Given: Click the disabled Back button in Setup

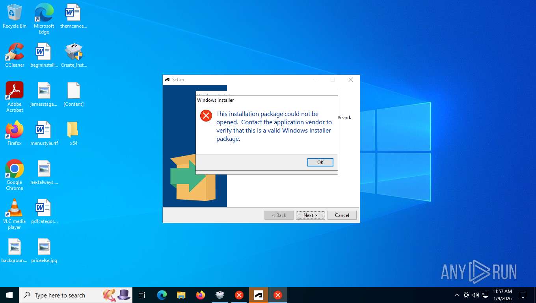Looking at the screenshot, I should coord(279,215).
